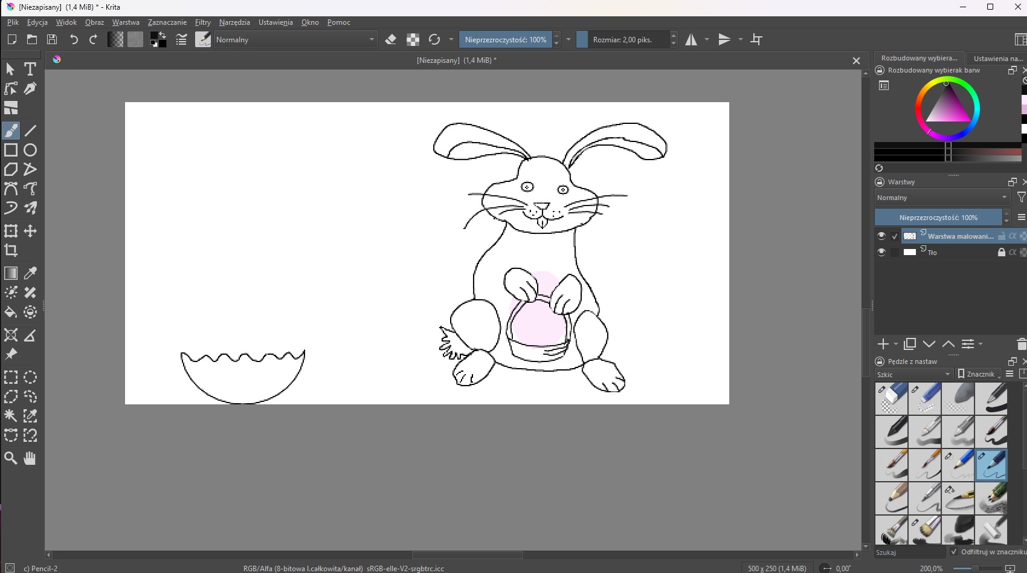Open the Filtry menu
The width and height of the screenshot is (1027, 573).
click(x=202, y=22)
